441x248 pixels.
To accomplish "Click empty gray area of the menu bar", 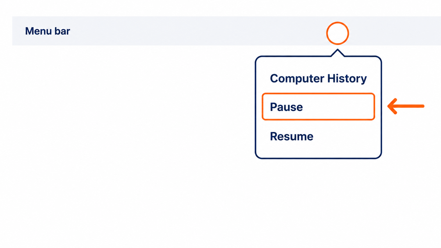I will (x=184, y=31).
